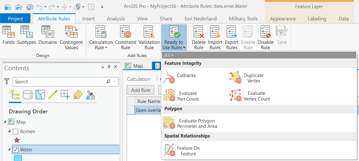Open the Domains design view
359x161 pixels.
47,35
